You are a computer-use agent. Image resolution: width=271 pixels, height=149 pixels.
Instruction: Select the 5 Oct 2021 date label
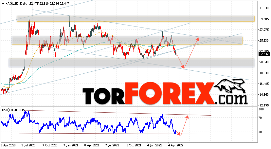click(134, 145)
